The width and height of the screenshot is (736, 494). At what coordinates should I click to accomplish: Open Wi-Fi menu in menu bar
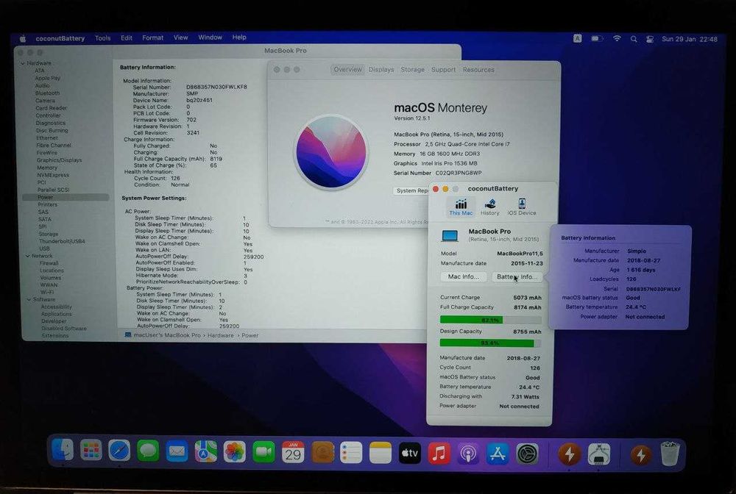tap(617, 39)
